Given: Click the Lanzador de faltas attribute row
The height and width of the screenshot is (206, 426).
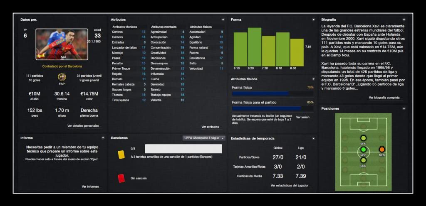Looking at the screenshot, I should (x=129, y=47).
